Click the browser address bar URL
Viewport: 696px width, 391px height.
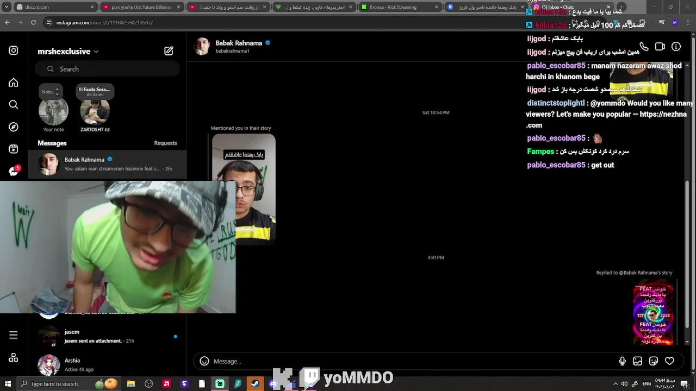(104, 23)
